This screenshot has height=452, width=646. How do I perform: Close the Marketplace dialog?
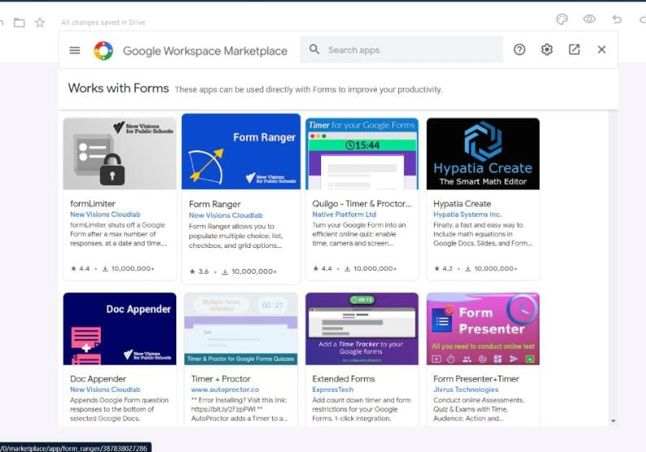click(601, 50)
